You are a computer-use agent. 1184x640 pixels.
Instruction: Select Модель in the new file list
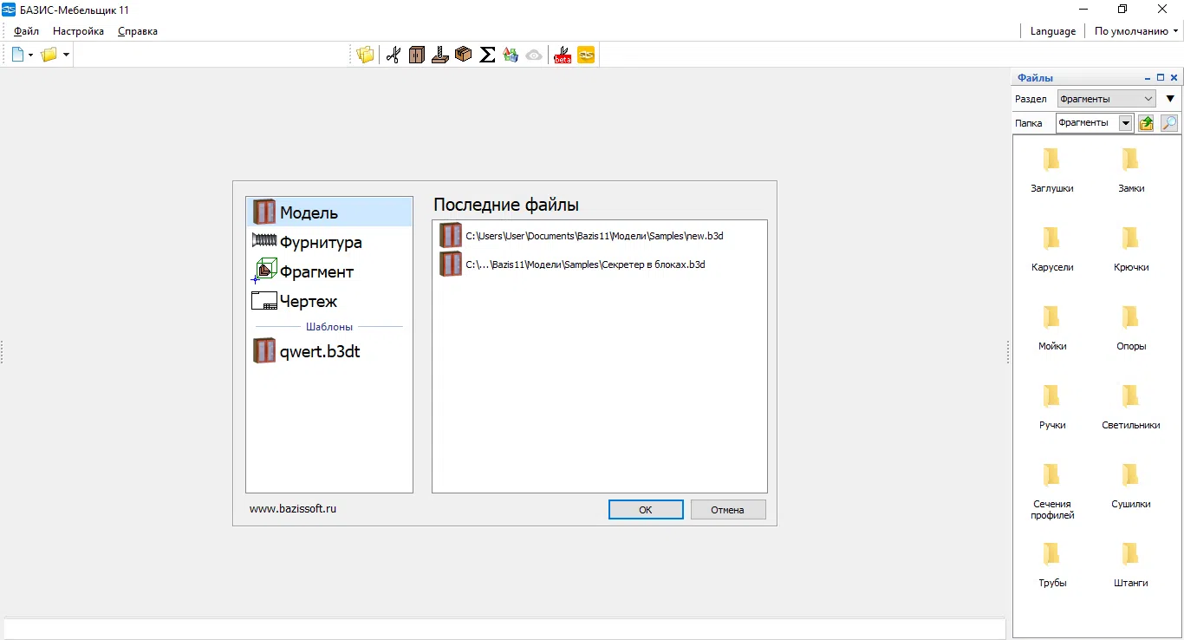329,212
